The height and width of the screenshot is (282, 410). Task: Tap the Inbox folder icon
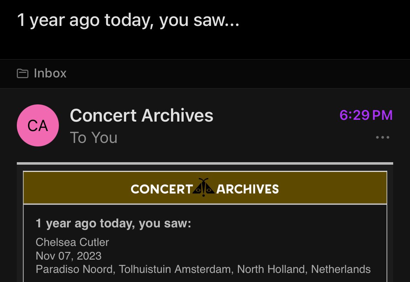pyautogui.click(x=22, y=74)
